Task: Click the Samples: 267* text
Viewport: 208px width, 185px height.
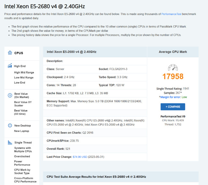Action: (173, 93)
